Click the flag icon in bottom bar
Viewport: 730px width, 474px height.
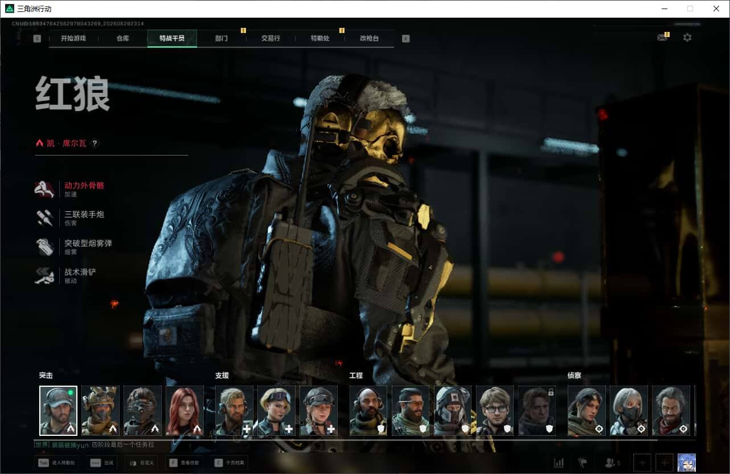(x=583, y=463)
